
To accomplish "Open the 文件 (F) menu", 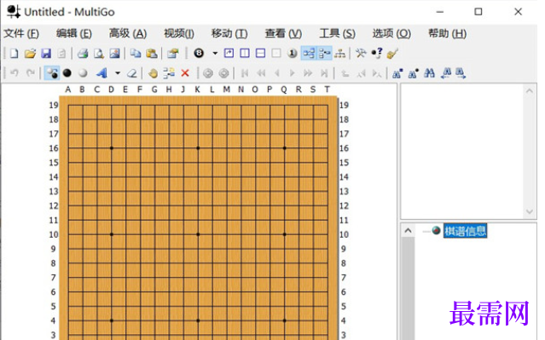I will 21,34.
